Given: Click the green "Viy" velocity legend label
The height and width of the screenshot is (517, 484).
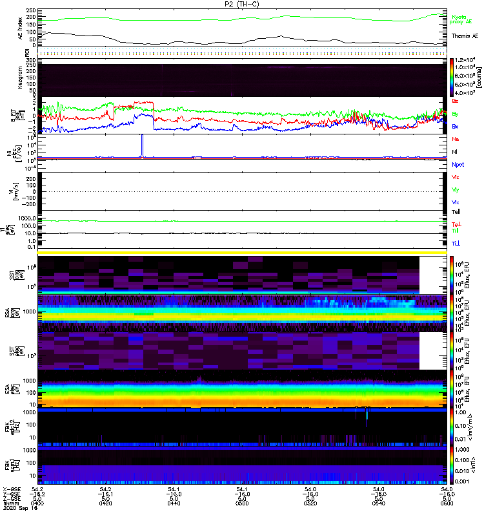Looking at the screenshot, I should [456, 190].
